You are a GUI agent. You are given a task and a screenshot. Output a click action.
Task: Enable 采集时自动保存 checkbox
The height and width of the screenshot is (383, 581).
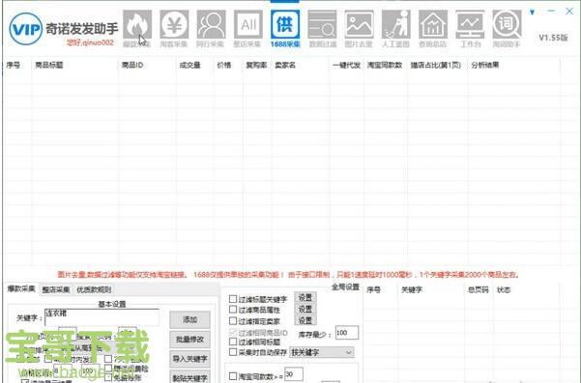point(233,352)
